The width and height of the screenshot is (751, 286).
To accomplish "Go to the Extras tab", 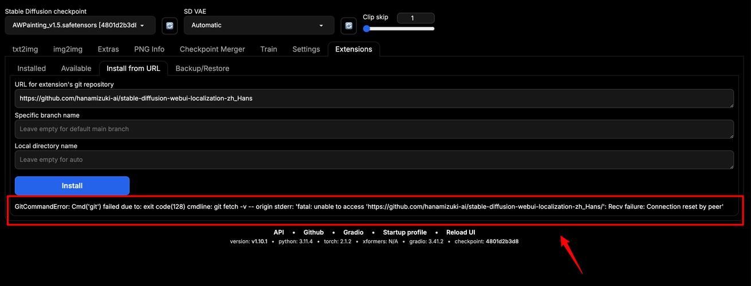I will [x=108, y=49].
